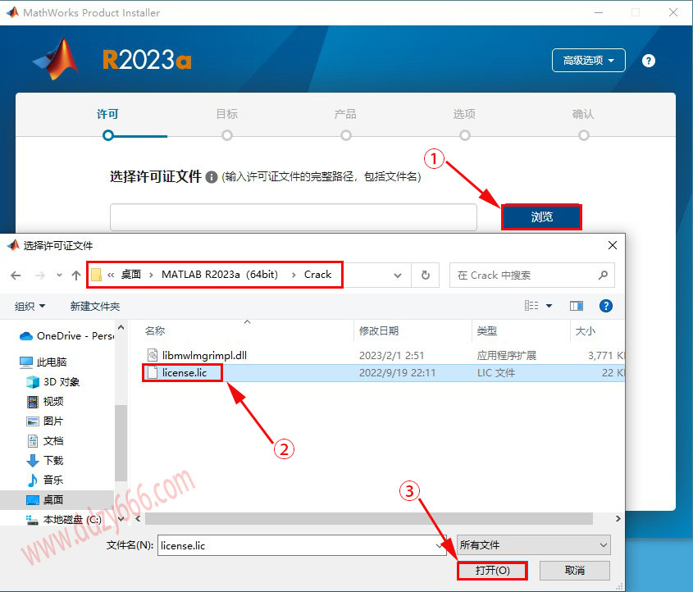Go back with the dialog Back arrow

[x=16, y=276]
